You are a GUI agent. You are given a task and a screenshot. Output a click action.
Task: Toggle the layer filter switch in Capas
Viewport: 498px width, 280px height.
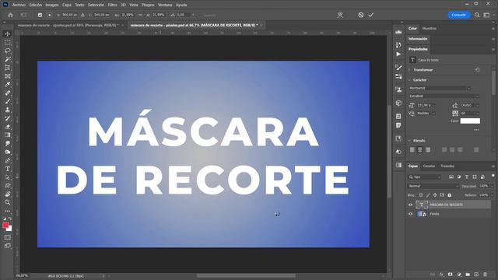pyautogui.click(x=493, y=176)
